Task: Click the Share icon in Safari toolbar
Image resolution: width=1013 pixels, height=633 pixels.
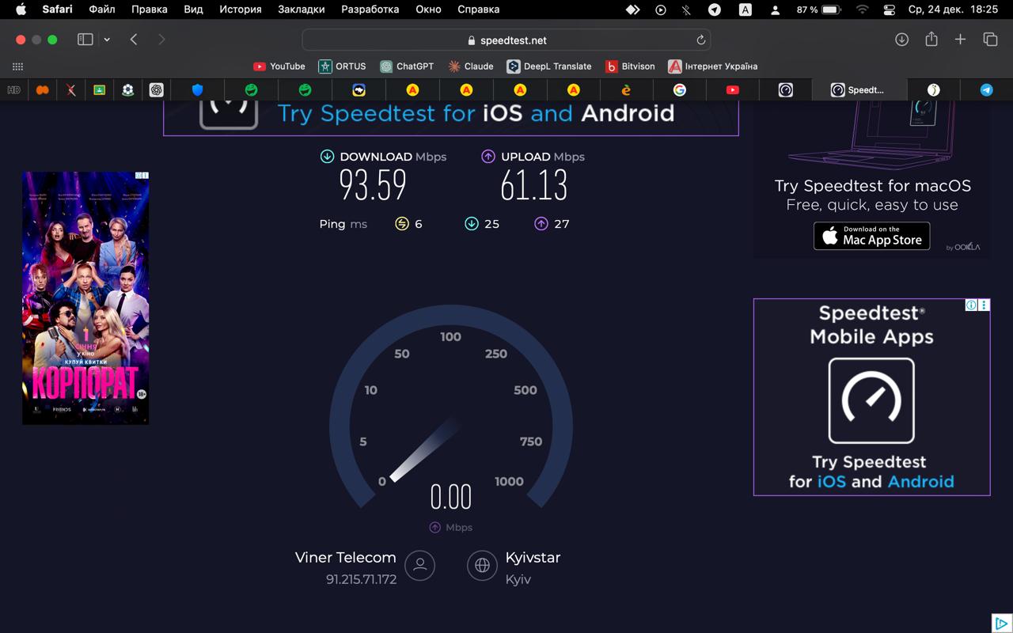Action: point(931,39)
